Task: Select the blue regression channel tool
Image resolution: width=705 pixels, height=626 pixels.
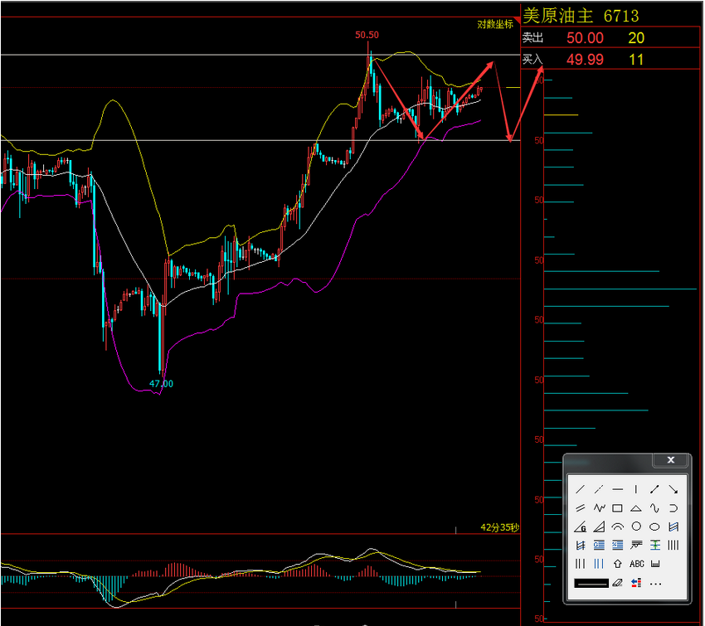Action: [673, 527]
